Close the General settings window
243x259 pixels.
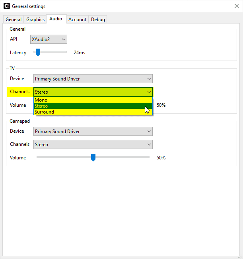236,6
